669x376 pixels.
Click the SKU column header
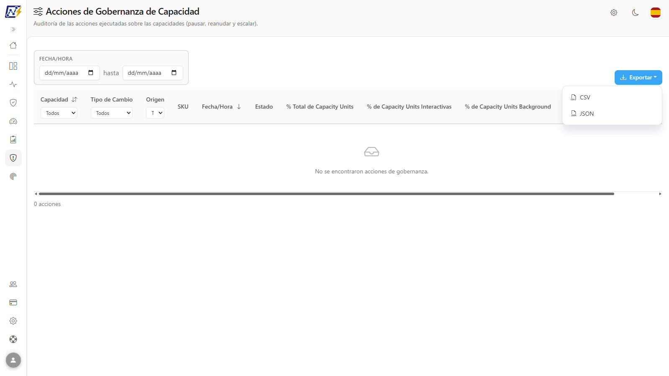[183, 107]
